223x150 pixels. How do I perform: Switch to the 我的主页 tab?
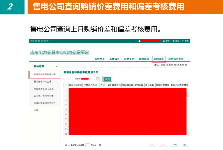tap(99, 59)
